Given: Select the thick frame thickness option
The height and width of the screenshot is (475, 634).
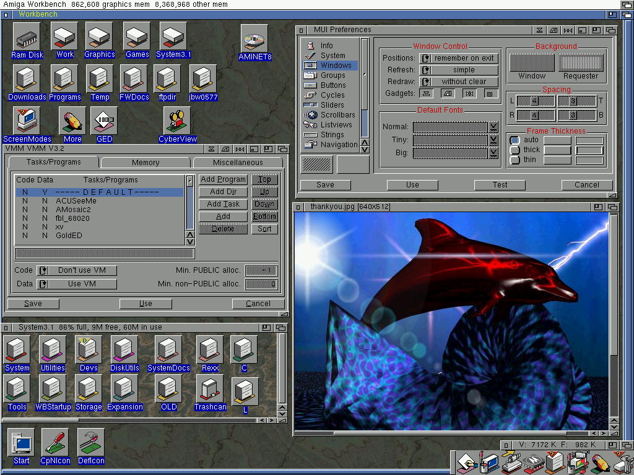Looking at the screenshot, I should pos(515,150).
